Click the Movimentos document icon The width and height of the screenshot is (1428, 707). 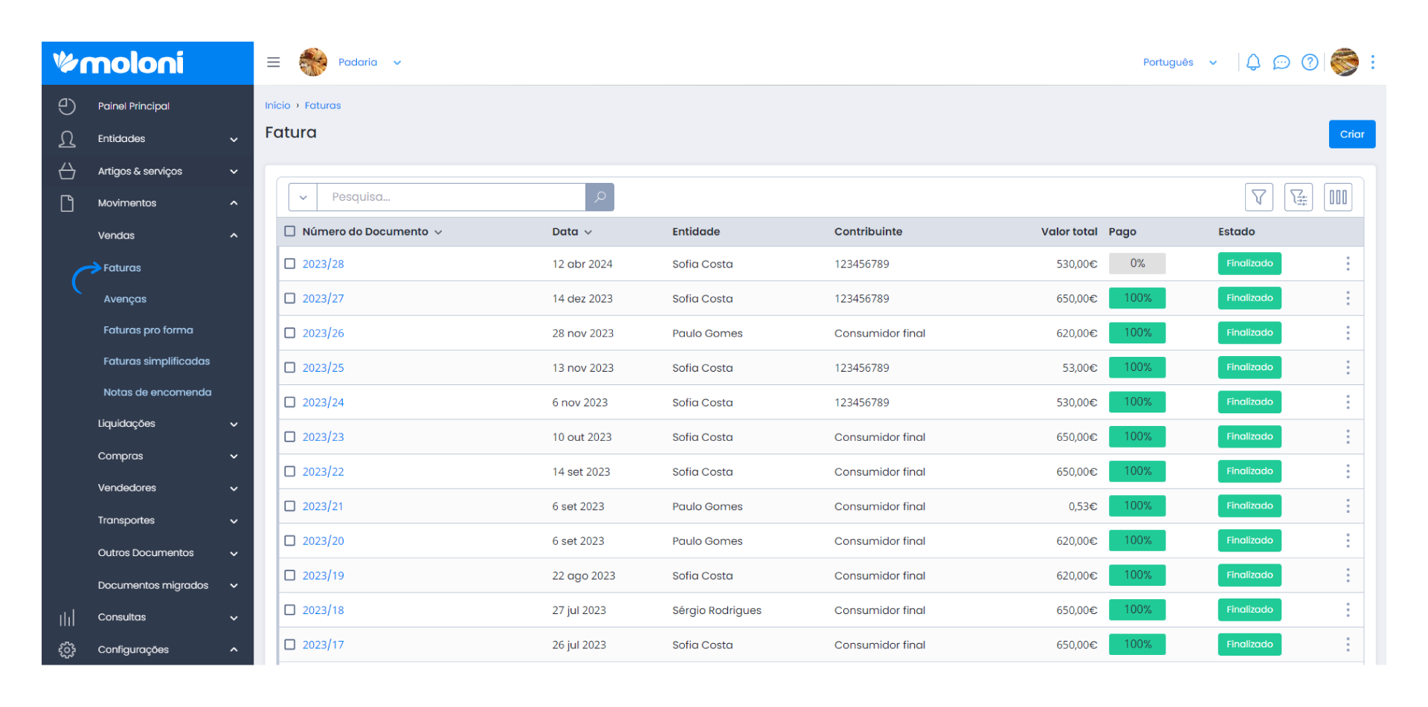[67, 203]
